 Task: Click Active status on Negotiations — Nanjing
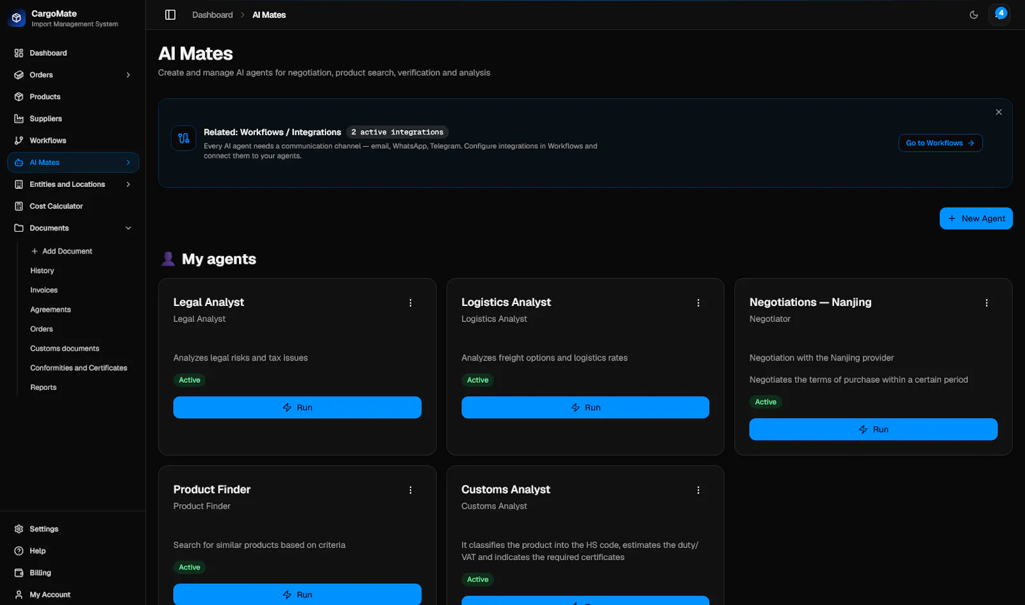click(x=766, y=402)
